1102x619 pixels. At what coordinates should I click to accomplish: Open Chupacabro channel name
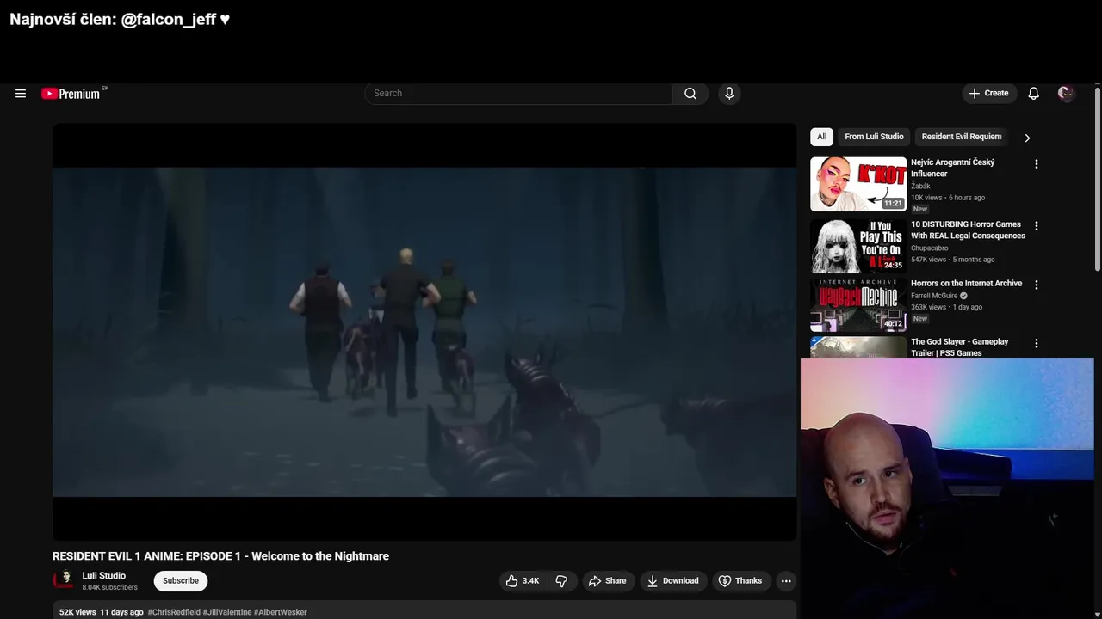point(929,248)
